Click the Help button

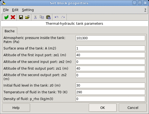[16, 108]
